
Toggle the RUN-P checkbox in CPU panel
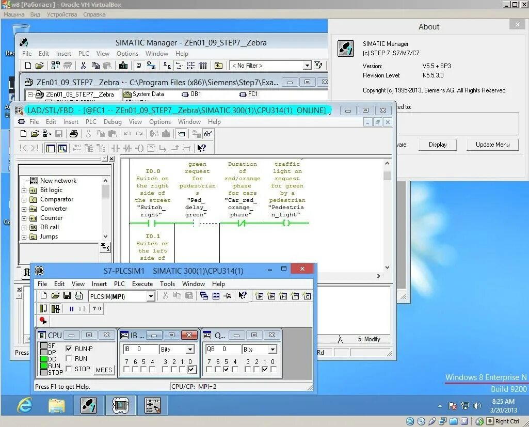point(69,349)
